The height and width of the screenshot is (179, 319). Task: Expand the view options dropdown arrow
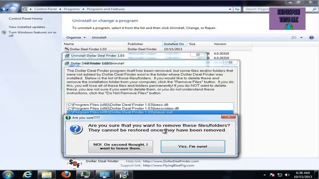point(301,38)
